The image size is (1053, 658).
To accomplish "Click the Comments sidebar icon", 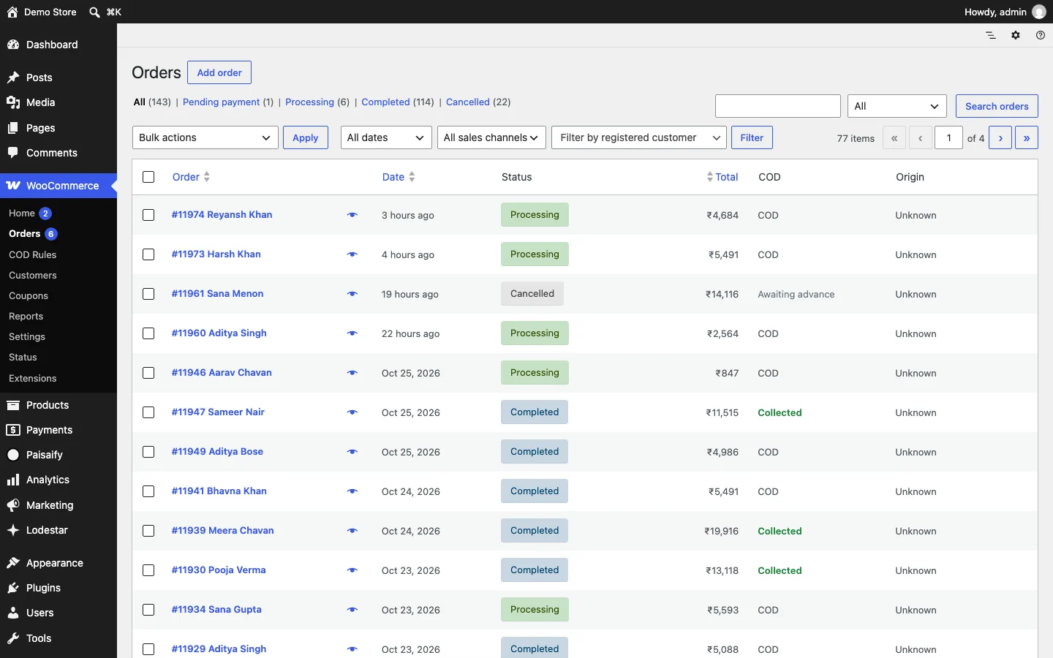I will pos(13,153).
